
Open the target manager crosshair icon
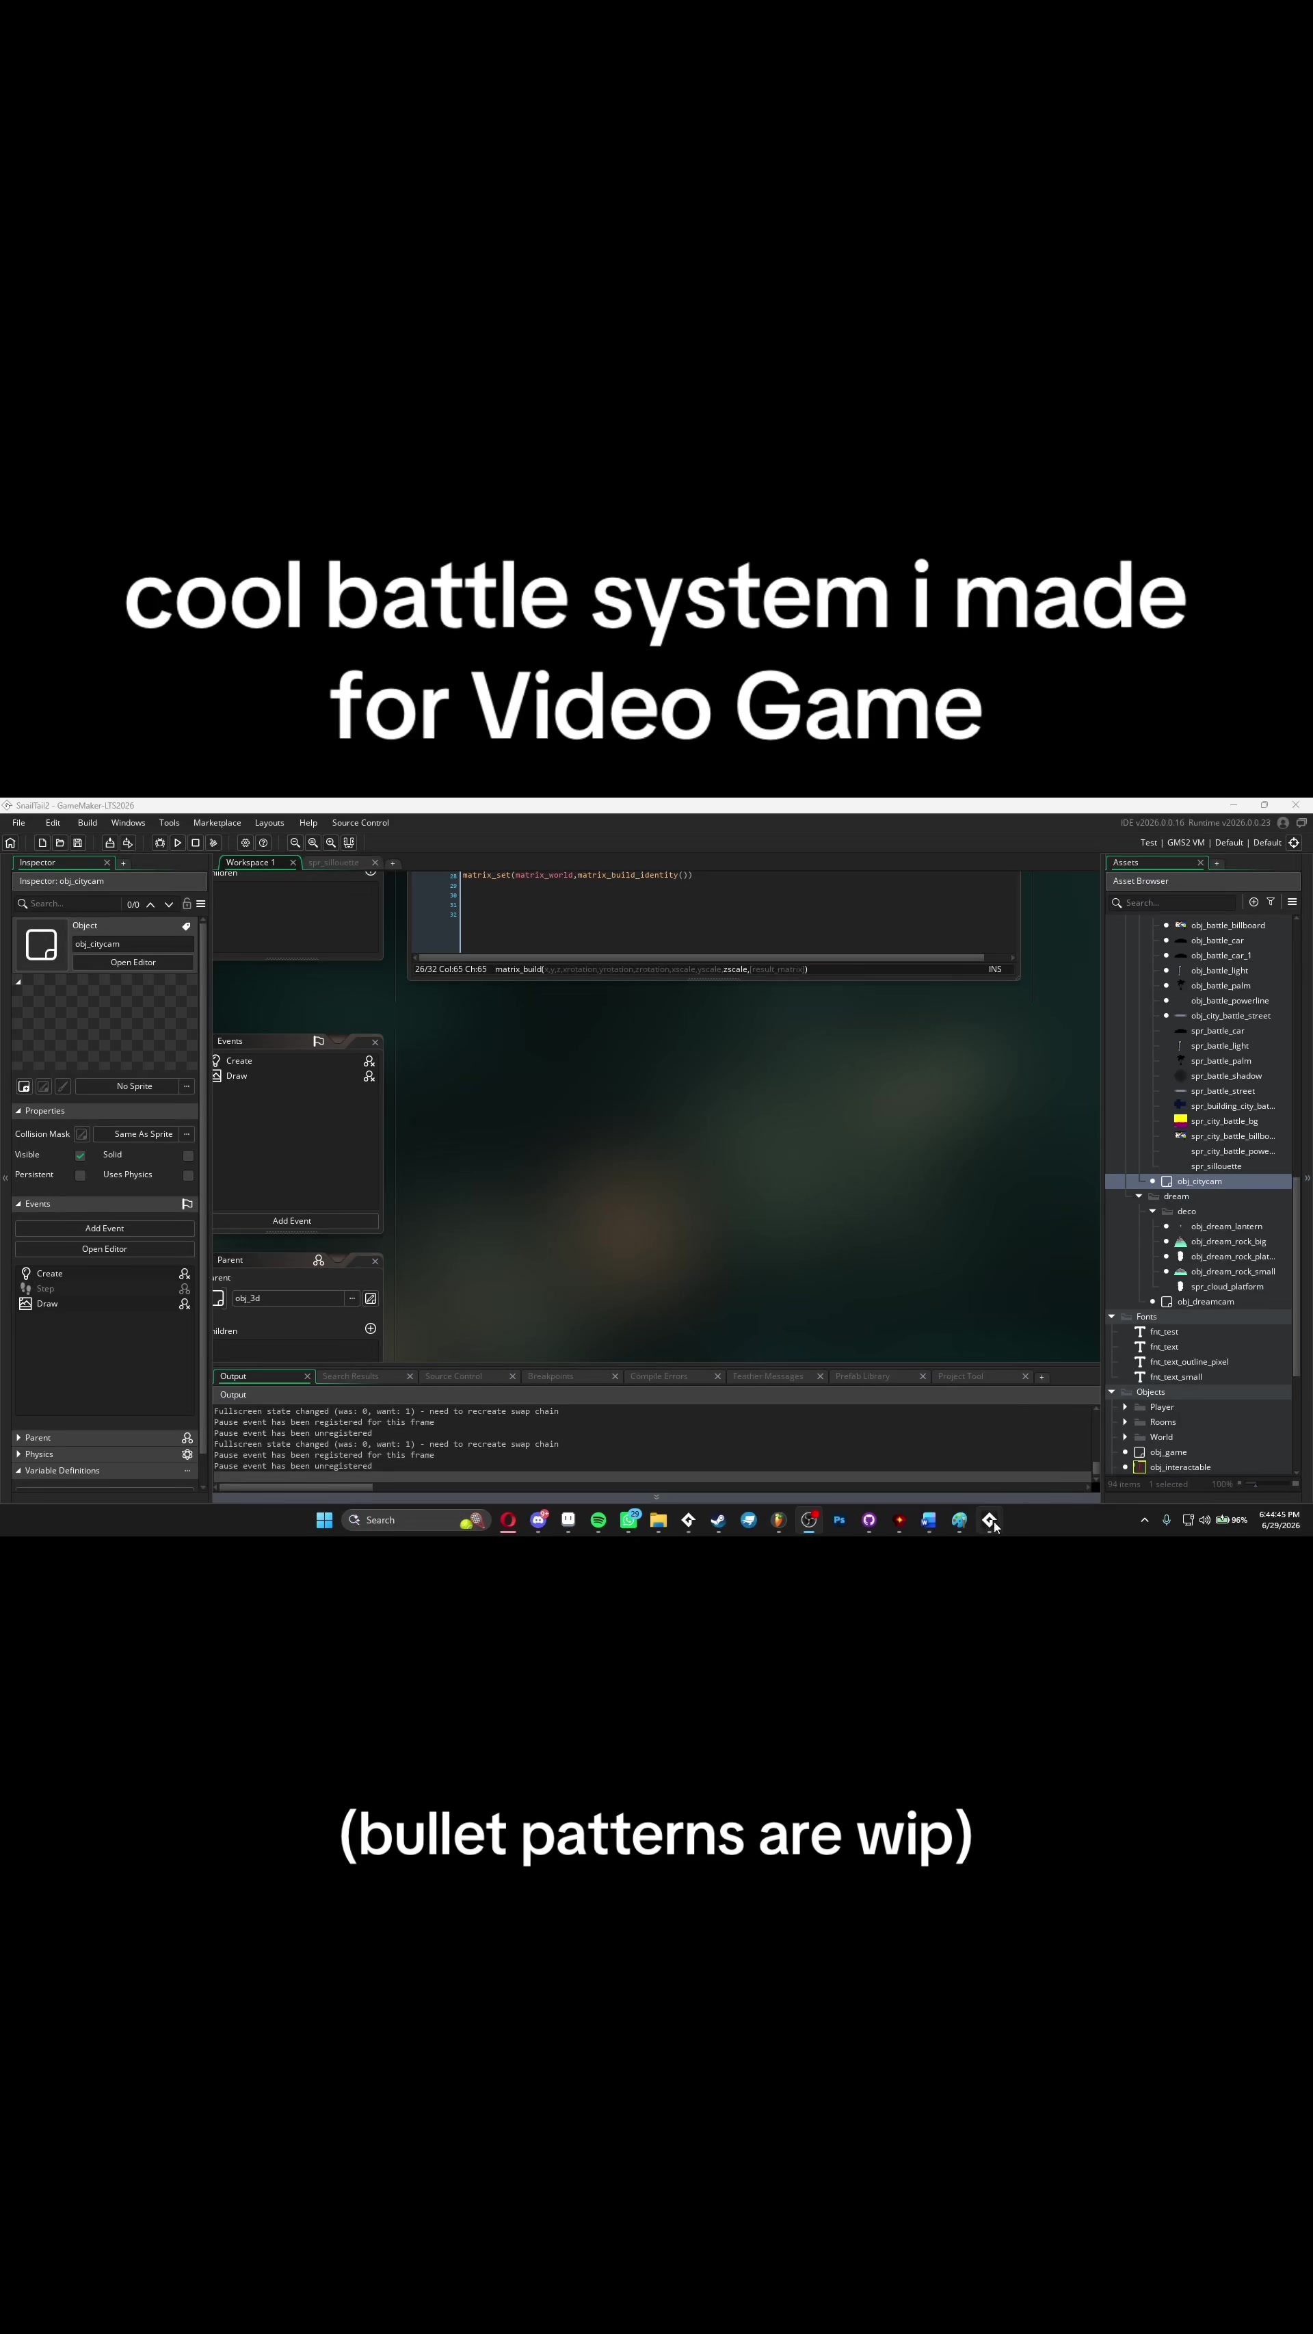(1294, 843)
